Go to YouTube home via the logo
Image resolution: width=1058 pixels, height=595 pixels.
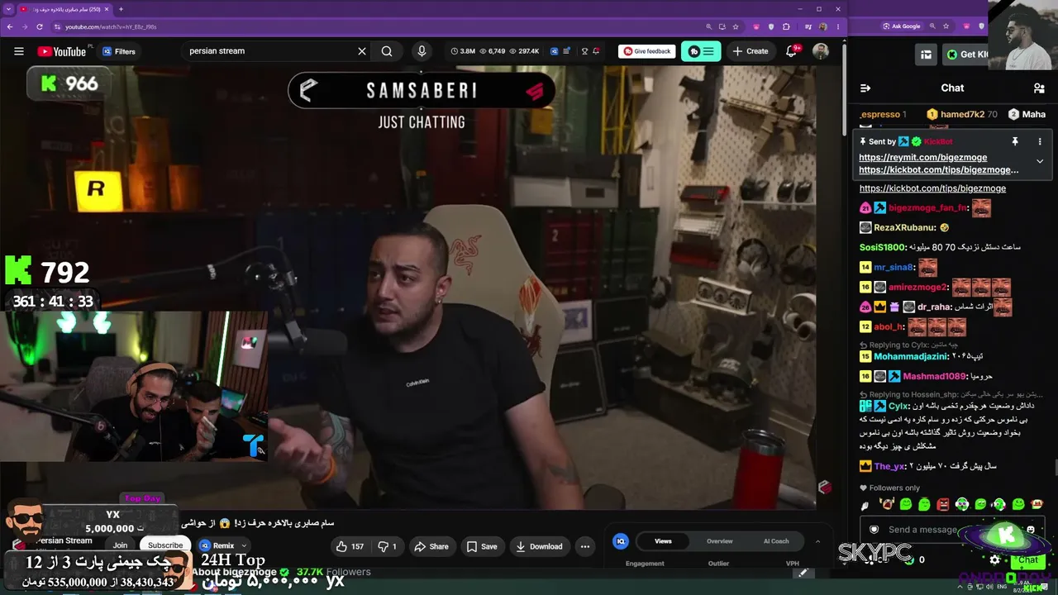coord(61,51)
